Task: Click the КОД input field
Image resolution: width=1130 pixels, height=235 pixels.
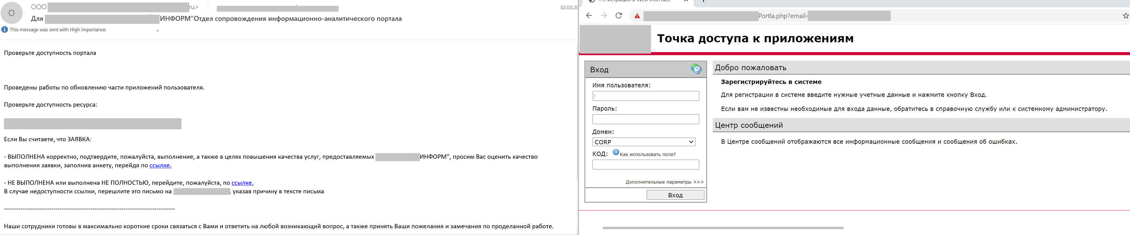Action: pyautogui.click(x=645, y=165)
